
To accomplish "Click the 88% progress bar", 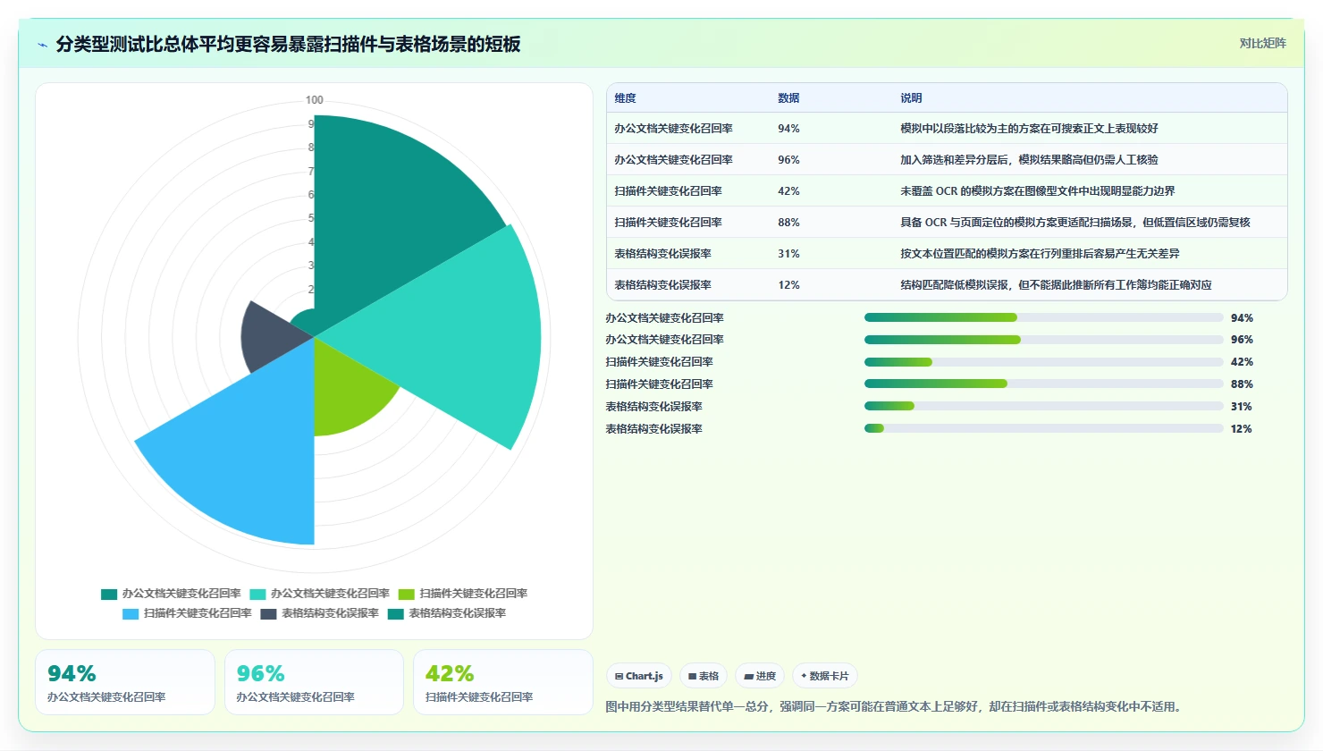I will click(1043, 384).
